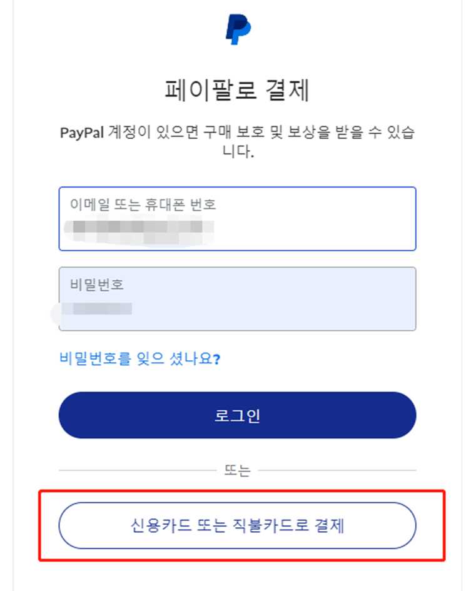Click the blurred password value
This screenshot has width=476, height=591.
100,308
